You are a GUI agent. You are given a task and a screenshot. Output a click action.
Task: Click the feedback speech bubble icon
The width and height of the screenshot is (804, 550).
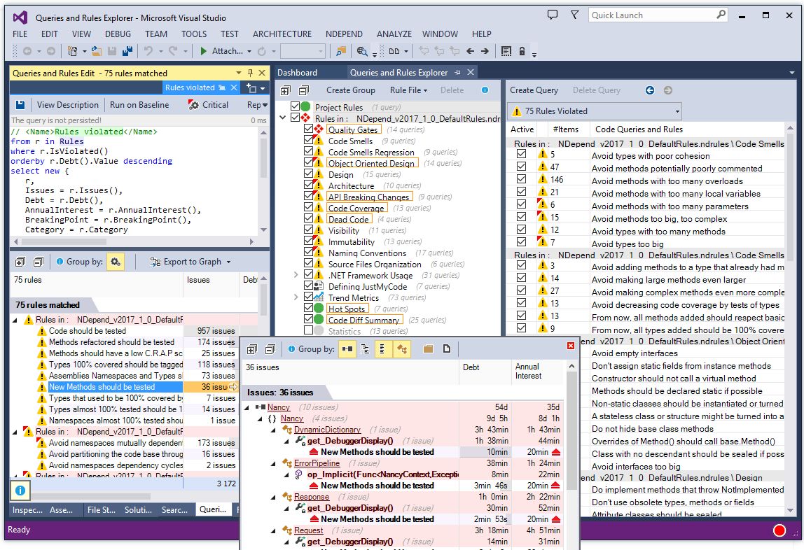click(553, 15)
